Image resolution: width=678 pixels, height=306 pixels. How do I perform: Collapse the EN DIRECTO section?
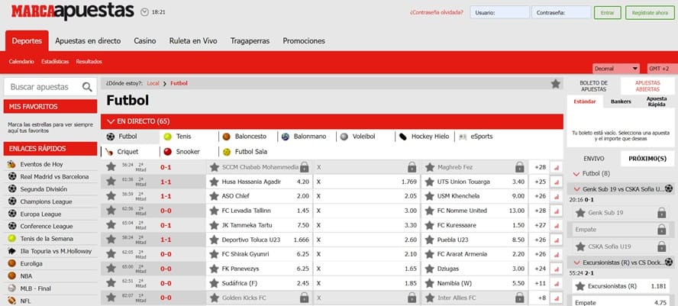click(111, 121)
